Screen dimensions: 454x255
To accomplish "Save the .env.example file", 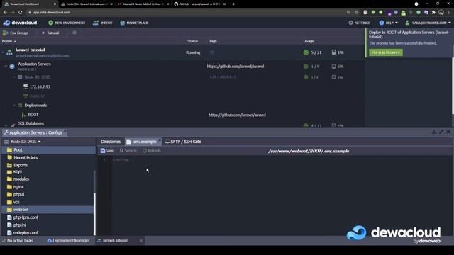I will click(107, 151).
